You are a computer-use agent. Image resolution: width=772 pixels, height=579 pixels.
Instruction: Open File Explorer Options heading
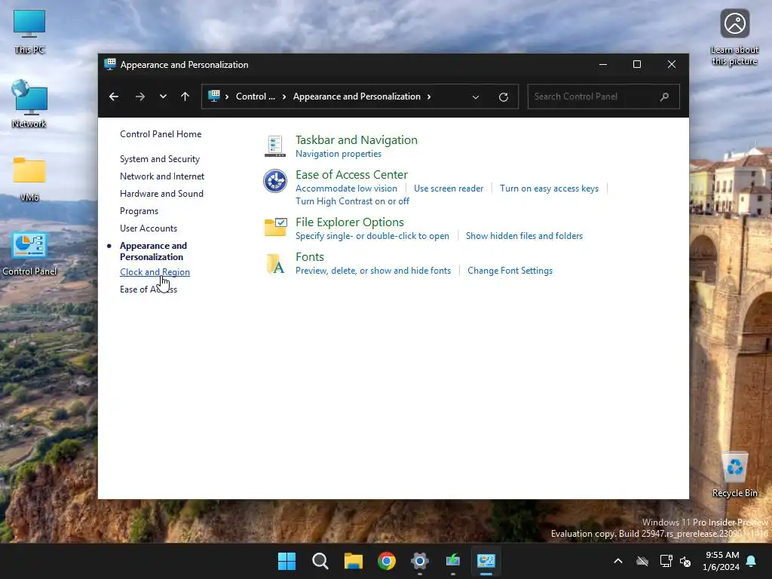tap(350, 222)
